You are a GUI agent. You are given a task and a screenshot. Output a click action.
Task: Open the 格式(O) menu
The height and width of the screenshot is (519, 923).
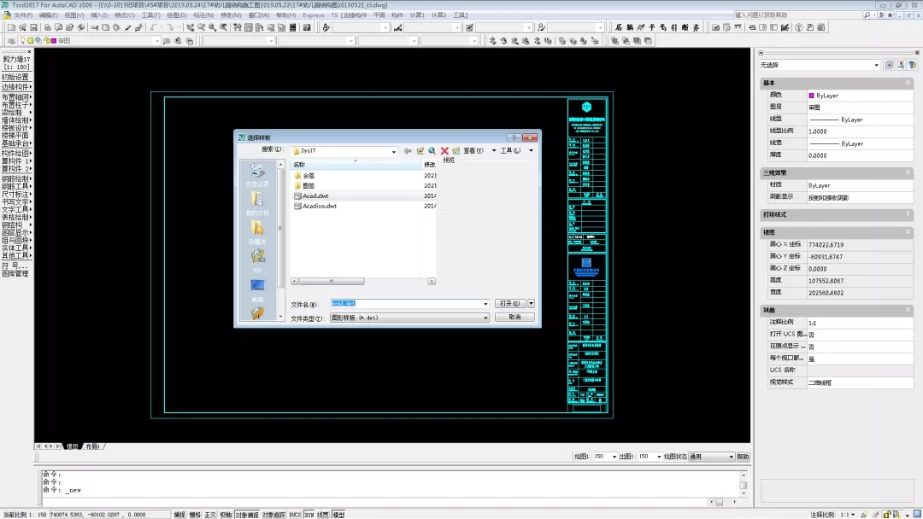pos(124,15)
